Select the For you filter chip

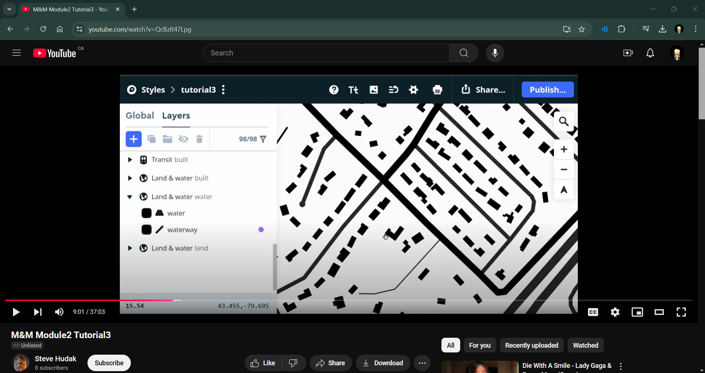coord(479,345)
